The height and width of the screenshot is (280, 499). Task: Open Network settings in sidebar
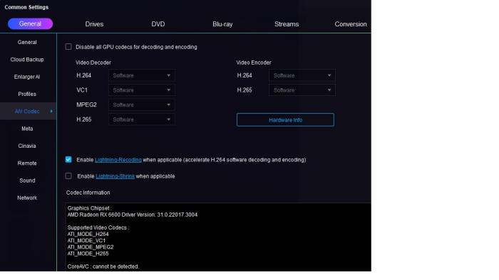pyautogui.click(x=27, y=198)
